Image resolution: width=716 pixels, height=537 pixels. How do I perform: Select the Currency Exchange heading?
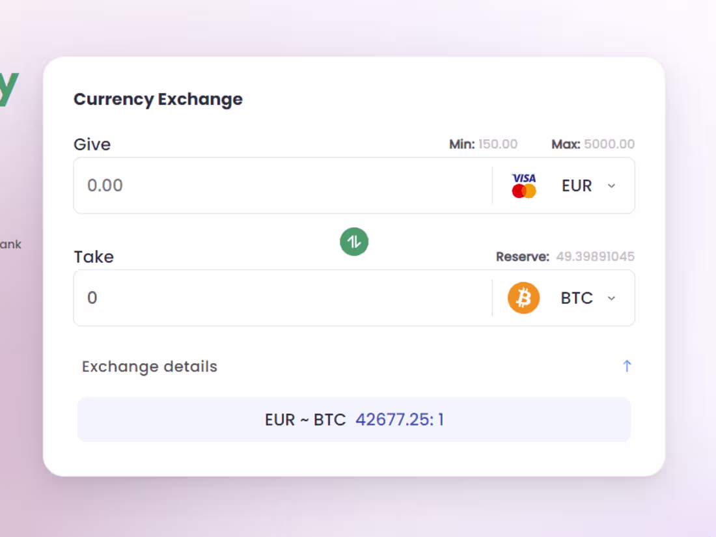158,99
